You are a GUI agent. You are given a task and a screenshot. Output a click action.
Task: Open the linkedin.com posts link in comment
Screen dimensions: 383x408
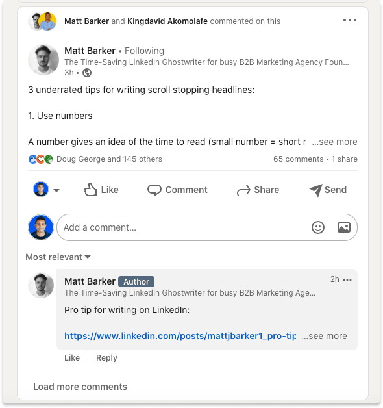pos(180,336)
